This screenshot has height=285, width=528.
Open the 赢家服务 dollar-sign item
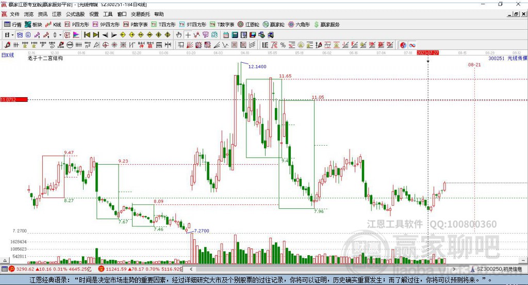[x=326, y=25]
